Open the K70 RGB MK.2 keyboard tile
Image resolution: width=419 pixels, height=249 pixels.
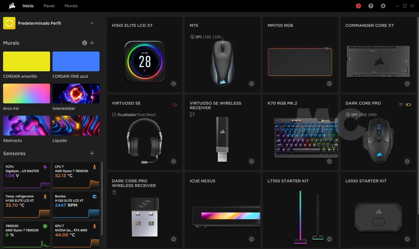(300, 132)
